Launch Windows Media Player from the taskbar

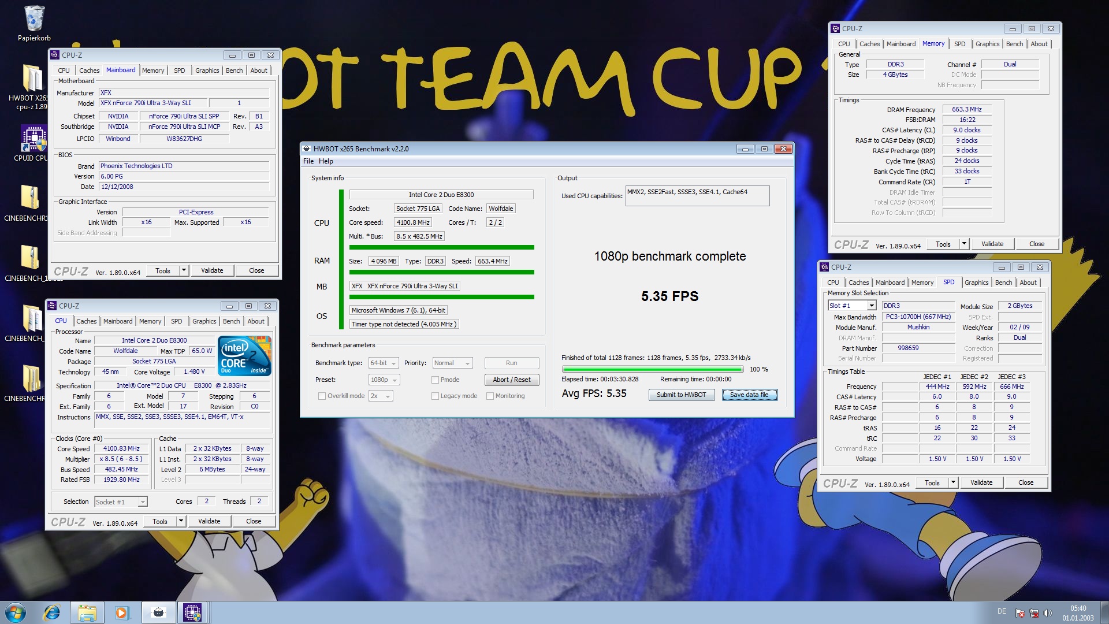pyautogui.click(x=121, y=612)
